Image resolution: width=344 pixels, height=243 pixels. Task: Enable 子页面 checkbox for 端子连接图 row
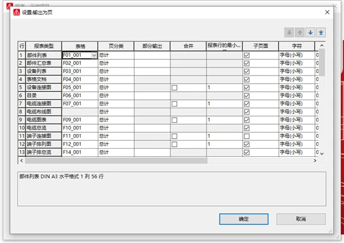pos(246,136)
